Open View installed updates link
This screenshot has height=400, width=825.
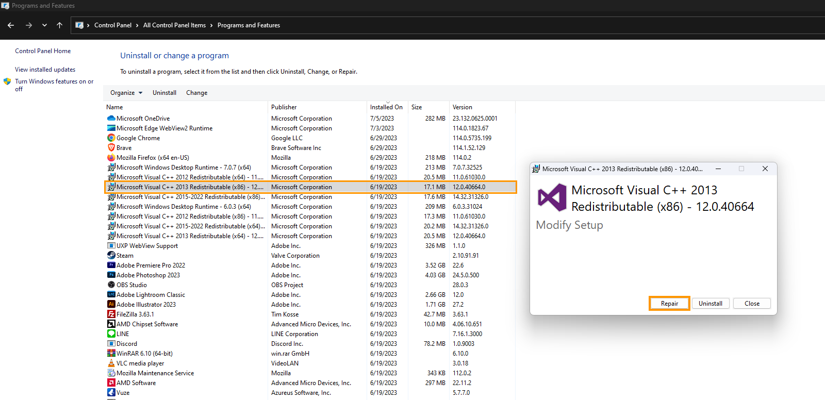pos(45,70)
